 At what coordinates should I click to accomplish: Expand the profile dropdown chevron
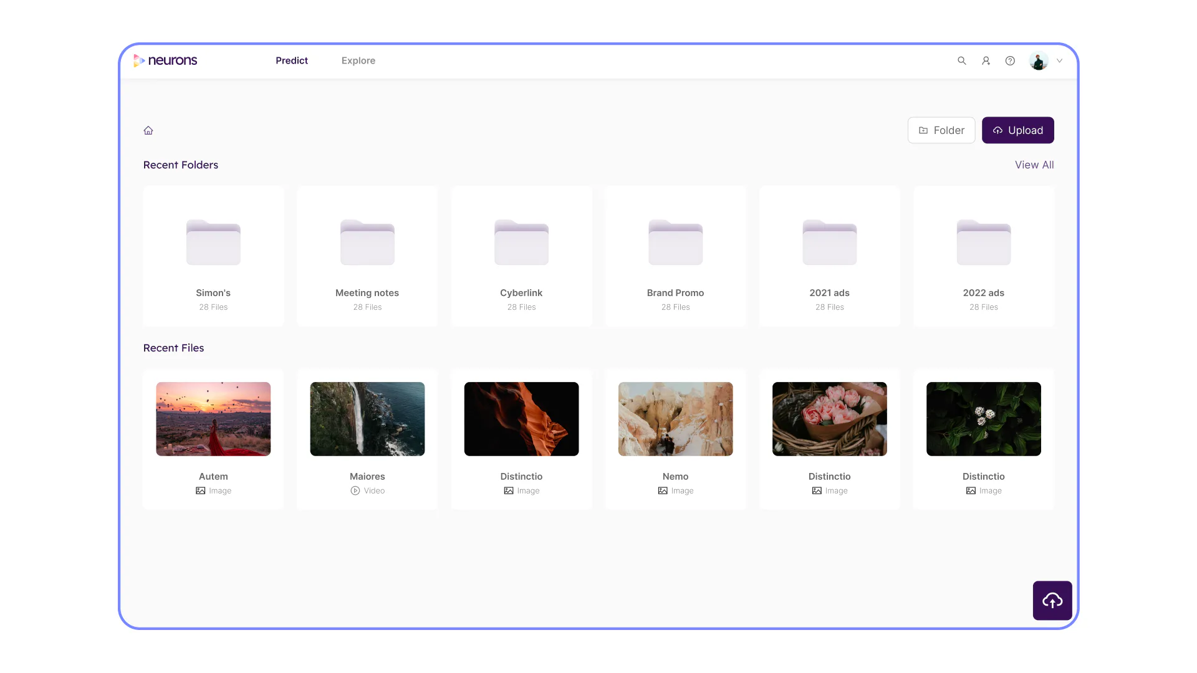(1059, 60)
